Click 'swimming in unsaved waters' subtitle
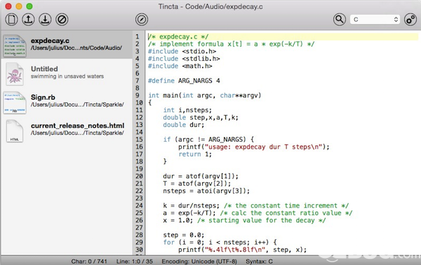This screenshot has height=265, width=421. [67, 76]
